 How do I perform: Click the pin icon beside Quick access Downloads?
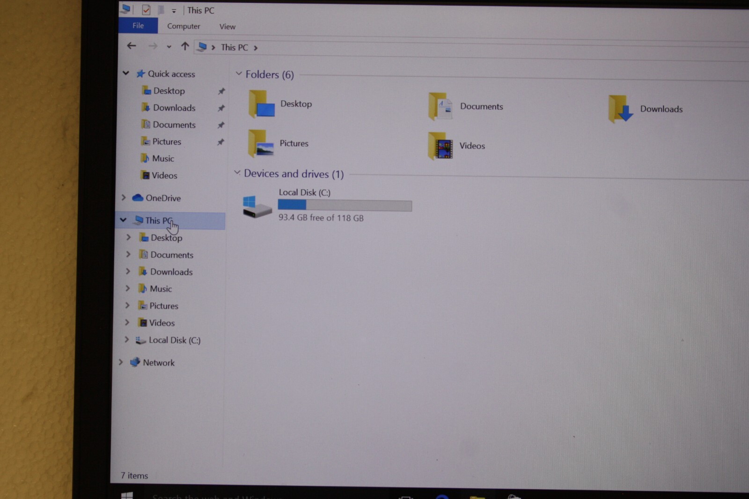[x=221, y=108]
